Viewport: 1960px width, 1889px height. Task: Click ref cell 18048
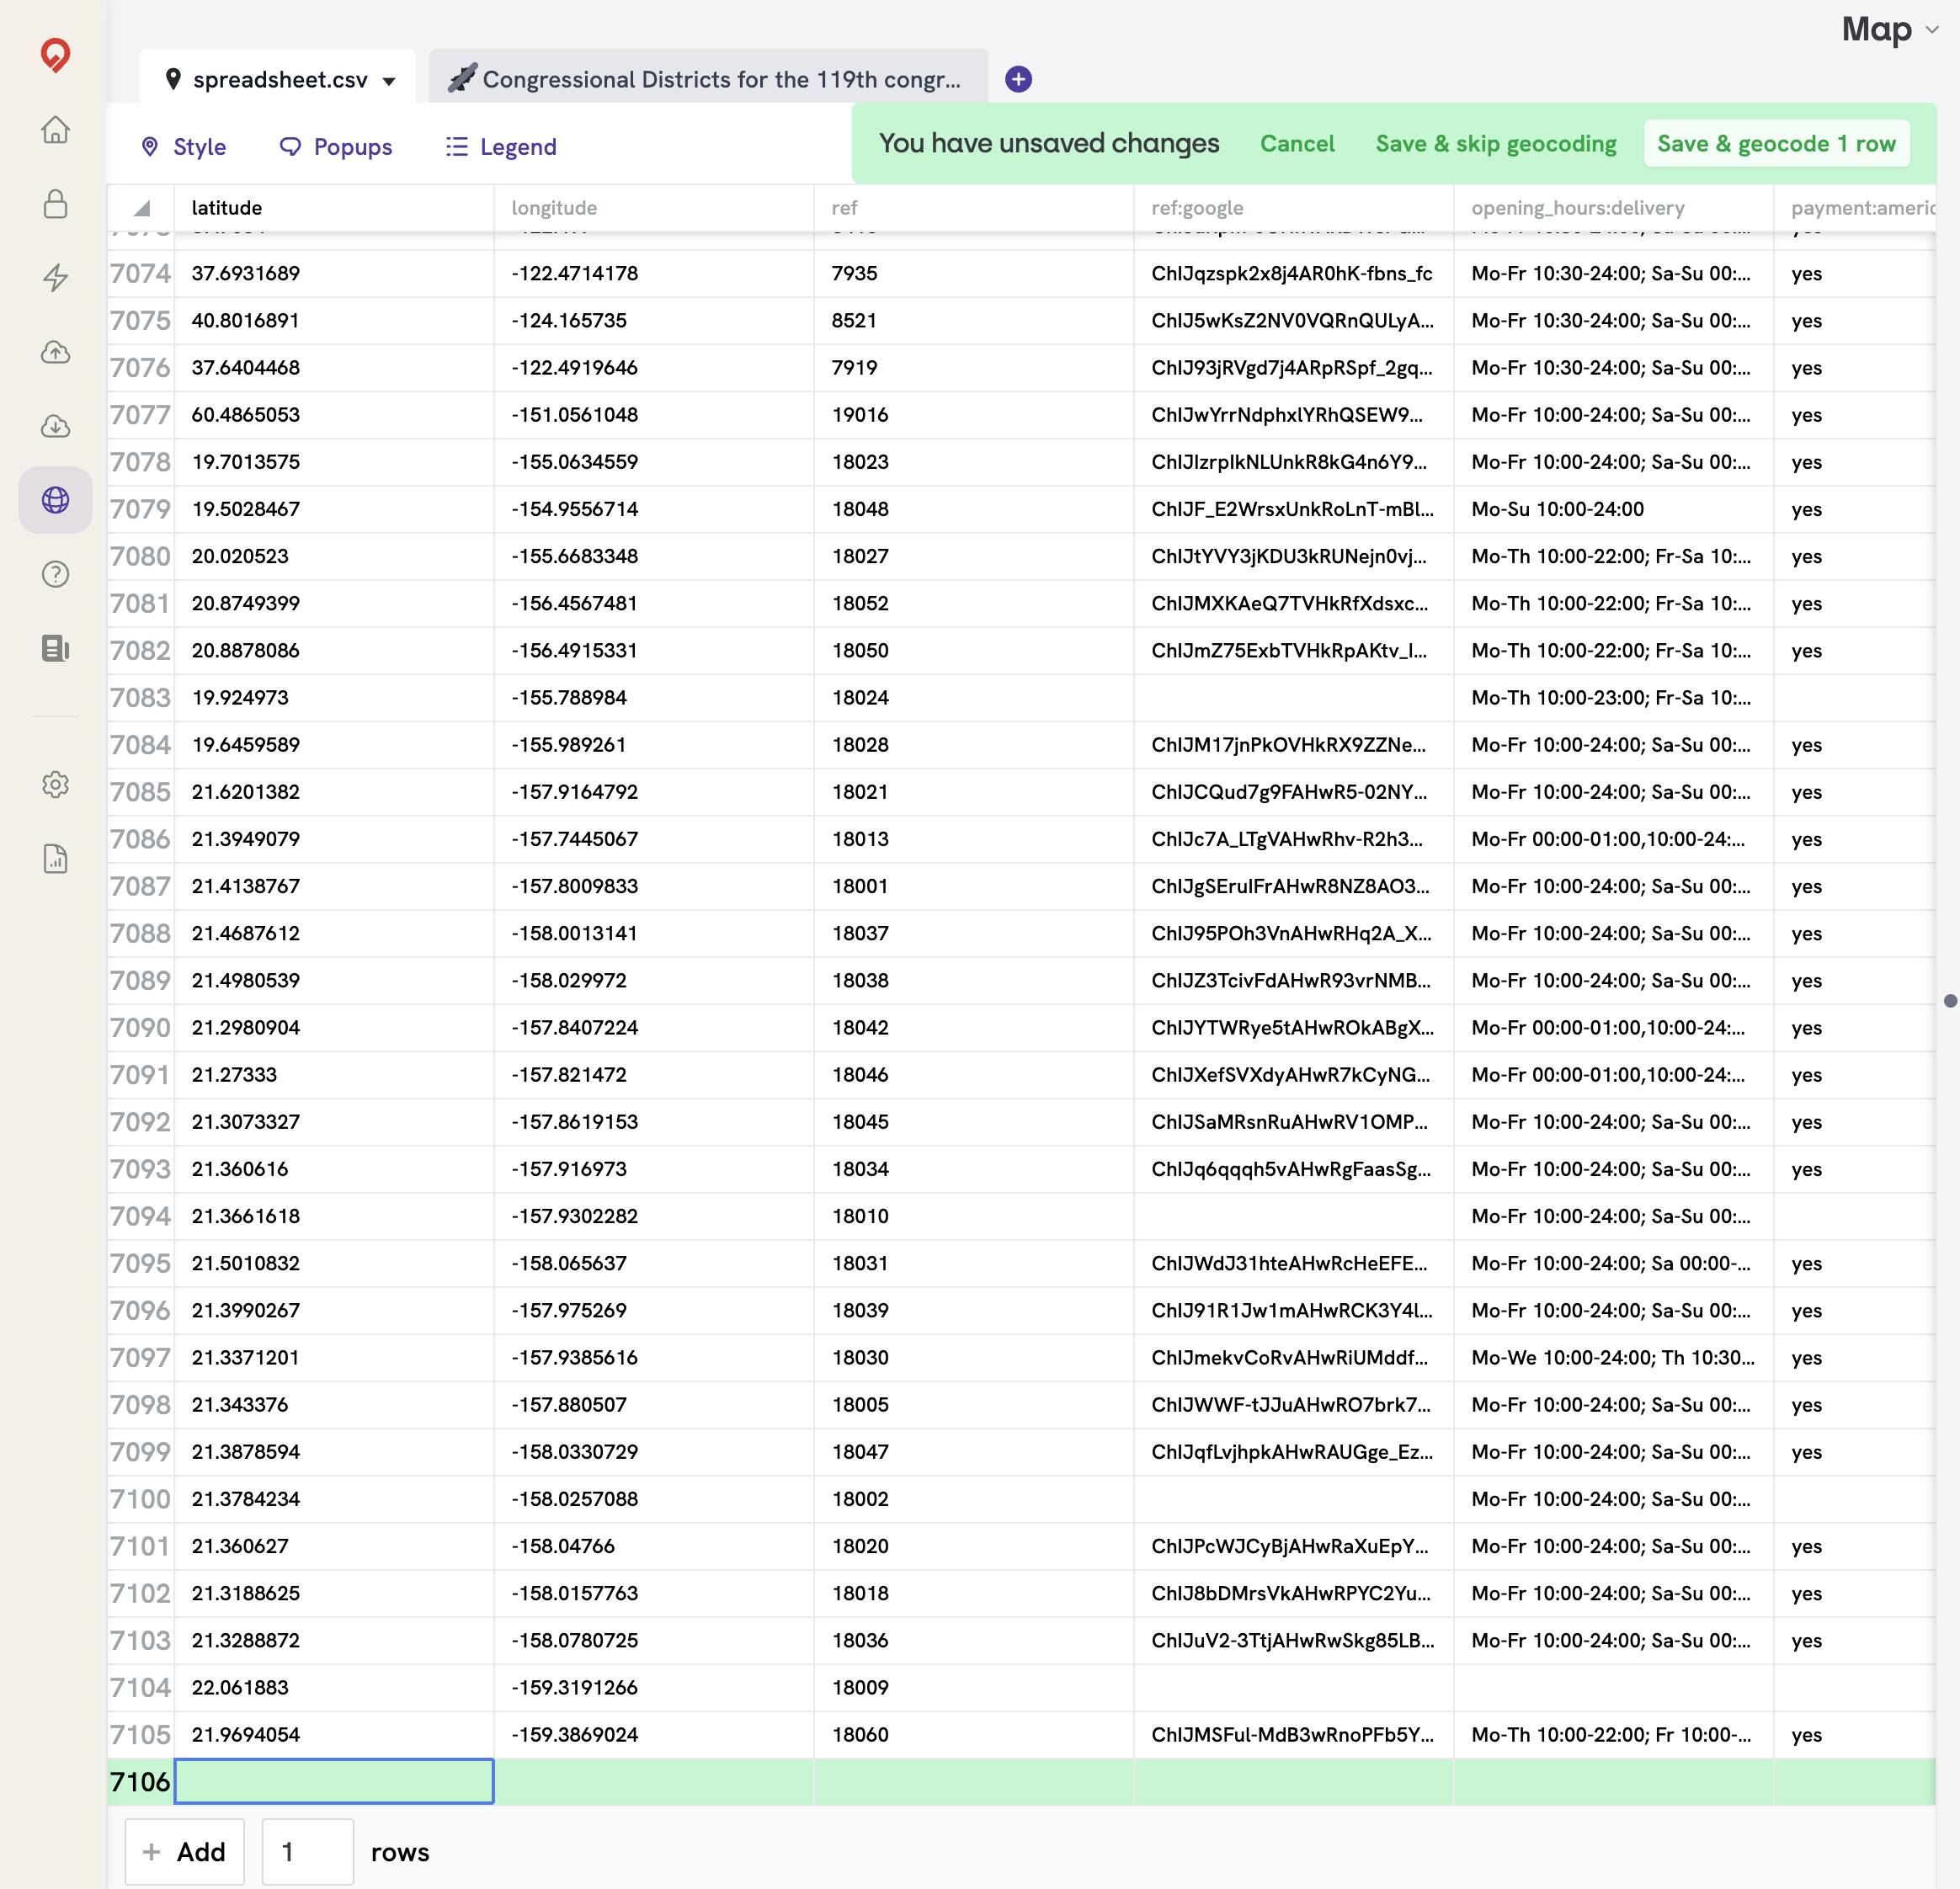tap(974, 508)
